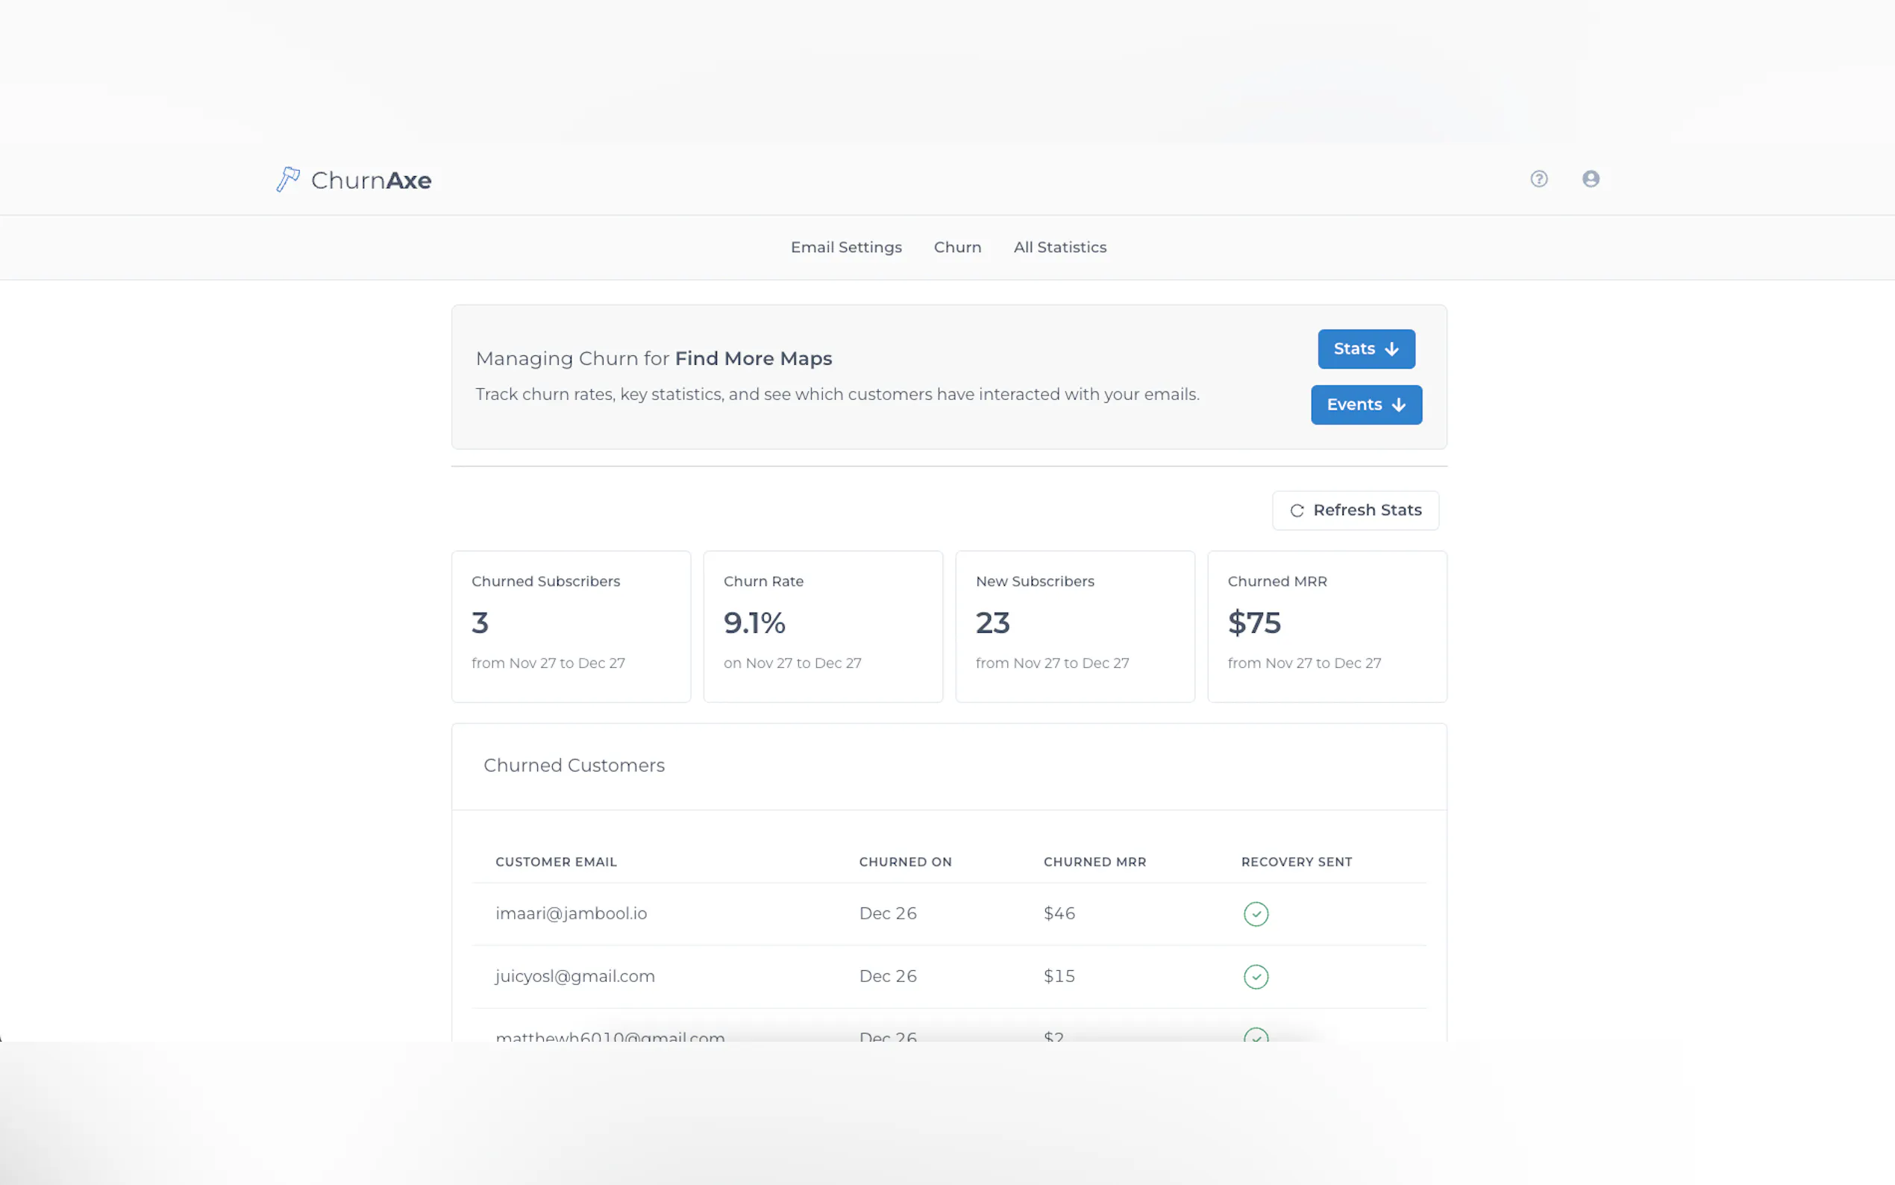Select the Churned Subscribers stat card
This screenshot has width=1895, height=1185.
pos(570,625)
